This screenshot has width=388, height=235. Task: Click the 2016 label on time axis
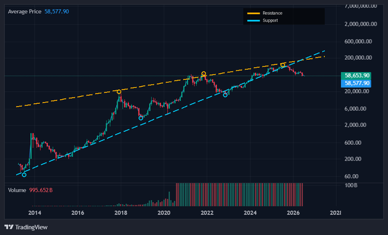[x=78, y=213]
